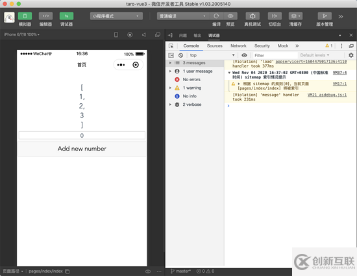This screenshot has height=276, width=357.
Task: Toggle the live expression eye icon
Action: [x=244, y=55]
